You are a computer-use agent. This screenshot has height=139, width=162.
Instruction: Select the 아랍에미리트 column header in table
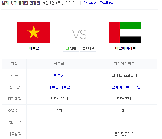pos(124,64)
